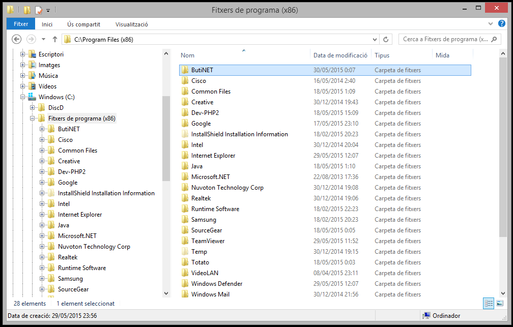
Task: Go up one folder level
Action: point(54,39)
